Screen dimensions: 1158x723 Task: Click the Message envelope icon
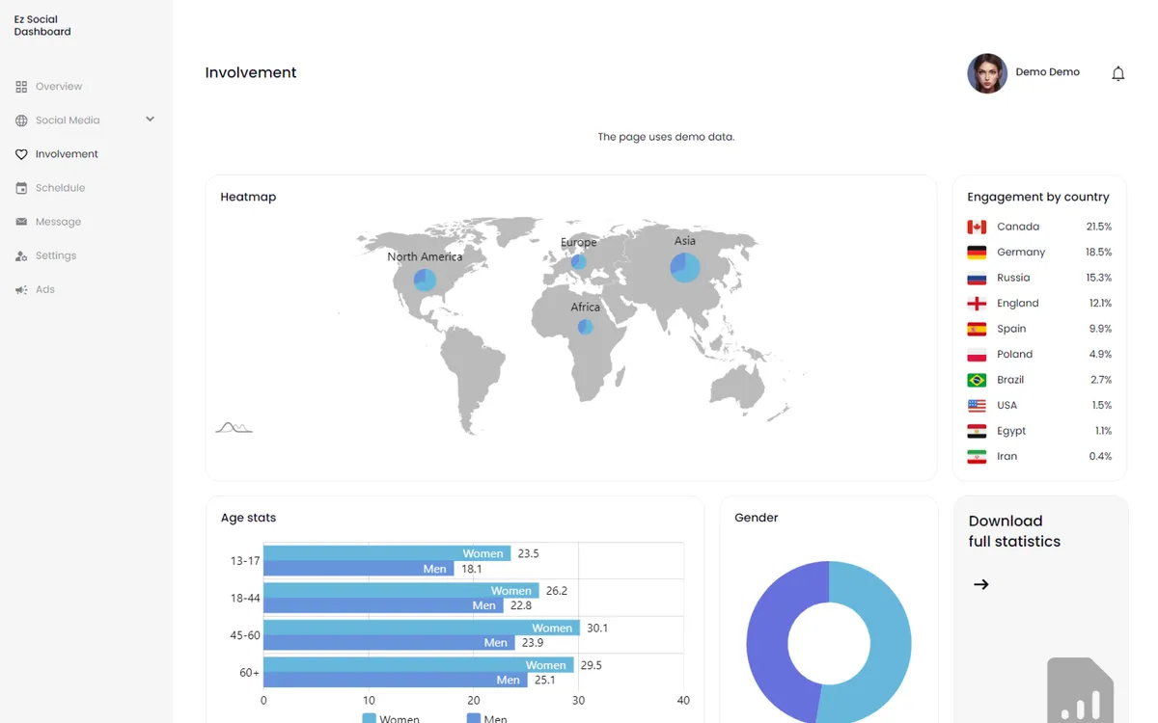click(21, 222)
